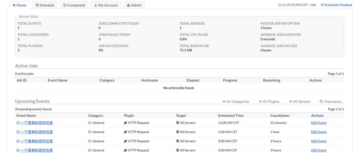Open event name link scheduled 12:00 AM CST
Image resolution: width=360 pixels, height=153 pixels.
pyautogui.click(x=37, y=123)
